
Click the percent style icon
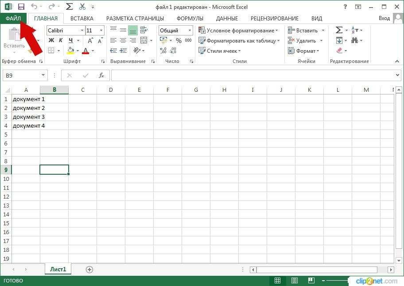[x=179, y=40]
